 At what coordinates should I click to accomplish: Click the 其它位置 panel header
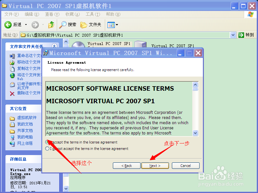pos(24,109)
